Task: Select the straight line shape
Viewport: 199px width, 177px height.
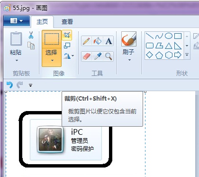Action: coord(149,36)
